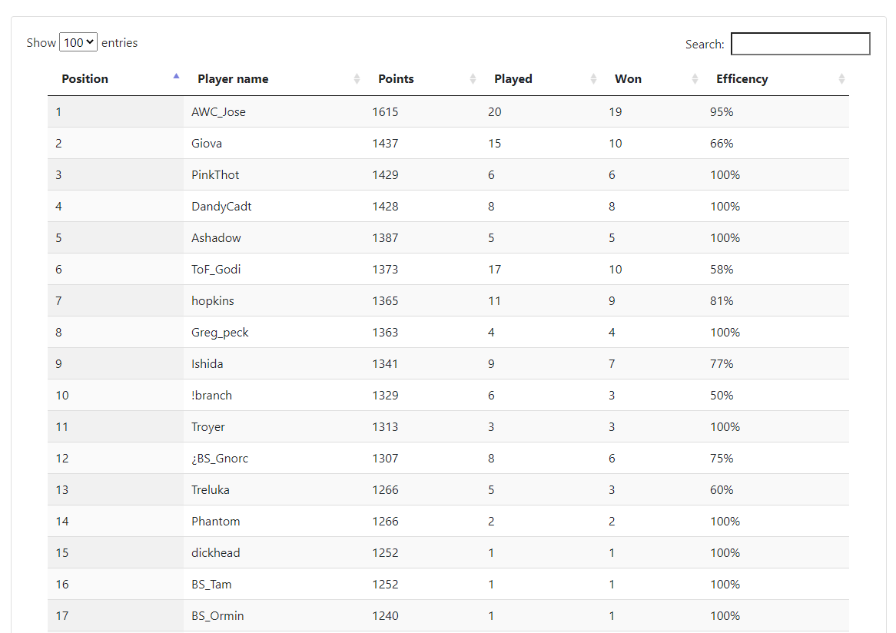
Task: Open the Show entries dropdown
Action: pos(78,42)
